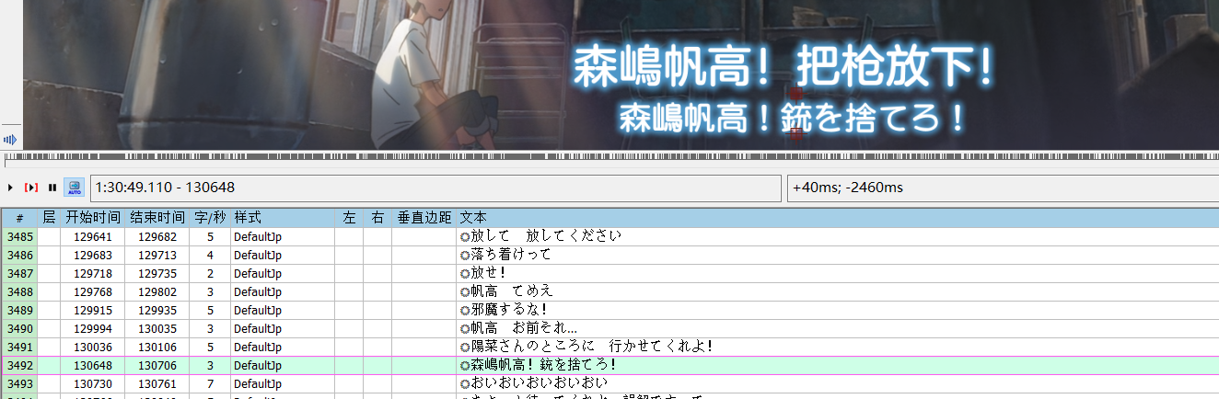The image size is (1219, 399).
Task: Select subtitle row number 3489
Action: pos(19,310)
